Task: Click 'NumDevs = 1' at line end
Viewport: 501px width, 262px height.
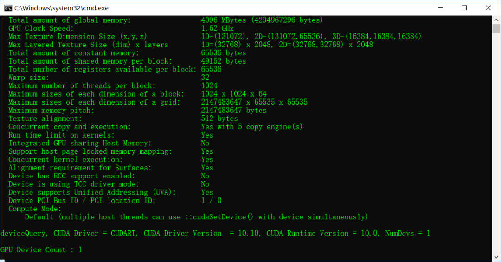Action: click(407, 233)
